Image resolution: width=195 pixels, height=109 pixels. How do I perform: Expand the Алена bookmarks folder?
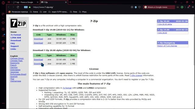[34, 12]
